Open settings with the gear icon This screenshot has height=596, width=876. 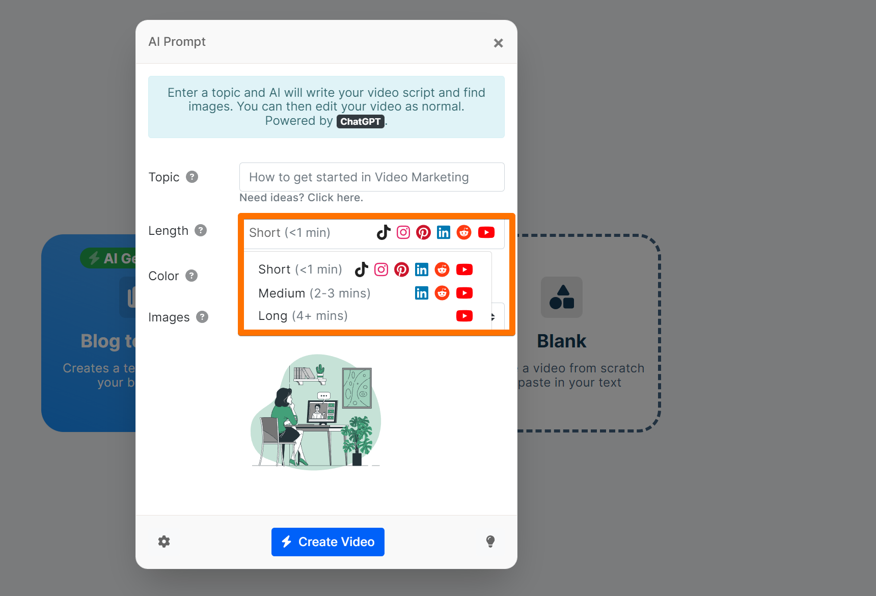[x=164, y=541]
